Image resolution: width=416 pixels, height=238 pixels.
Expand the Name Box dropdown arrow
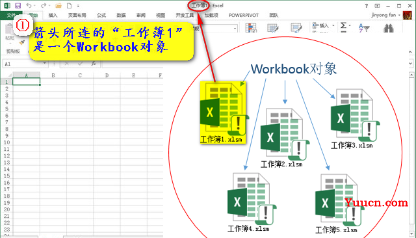pyautogui.click(x=45, y=64)
